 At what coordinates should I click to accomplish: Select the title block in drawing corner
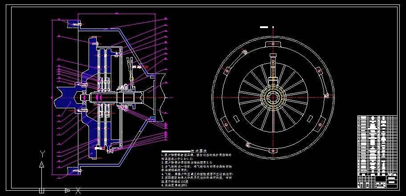pyautogui.click(x=377, y=181)
